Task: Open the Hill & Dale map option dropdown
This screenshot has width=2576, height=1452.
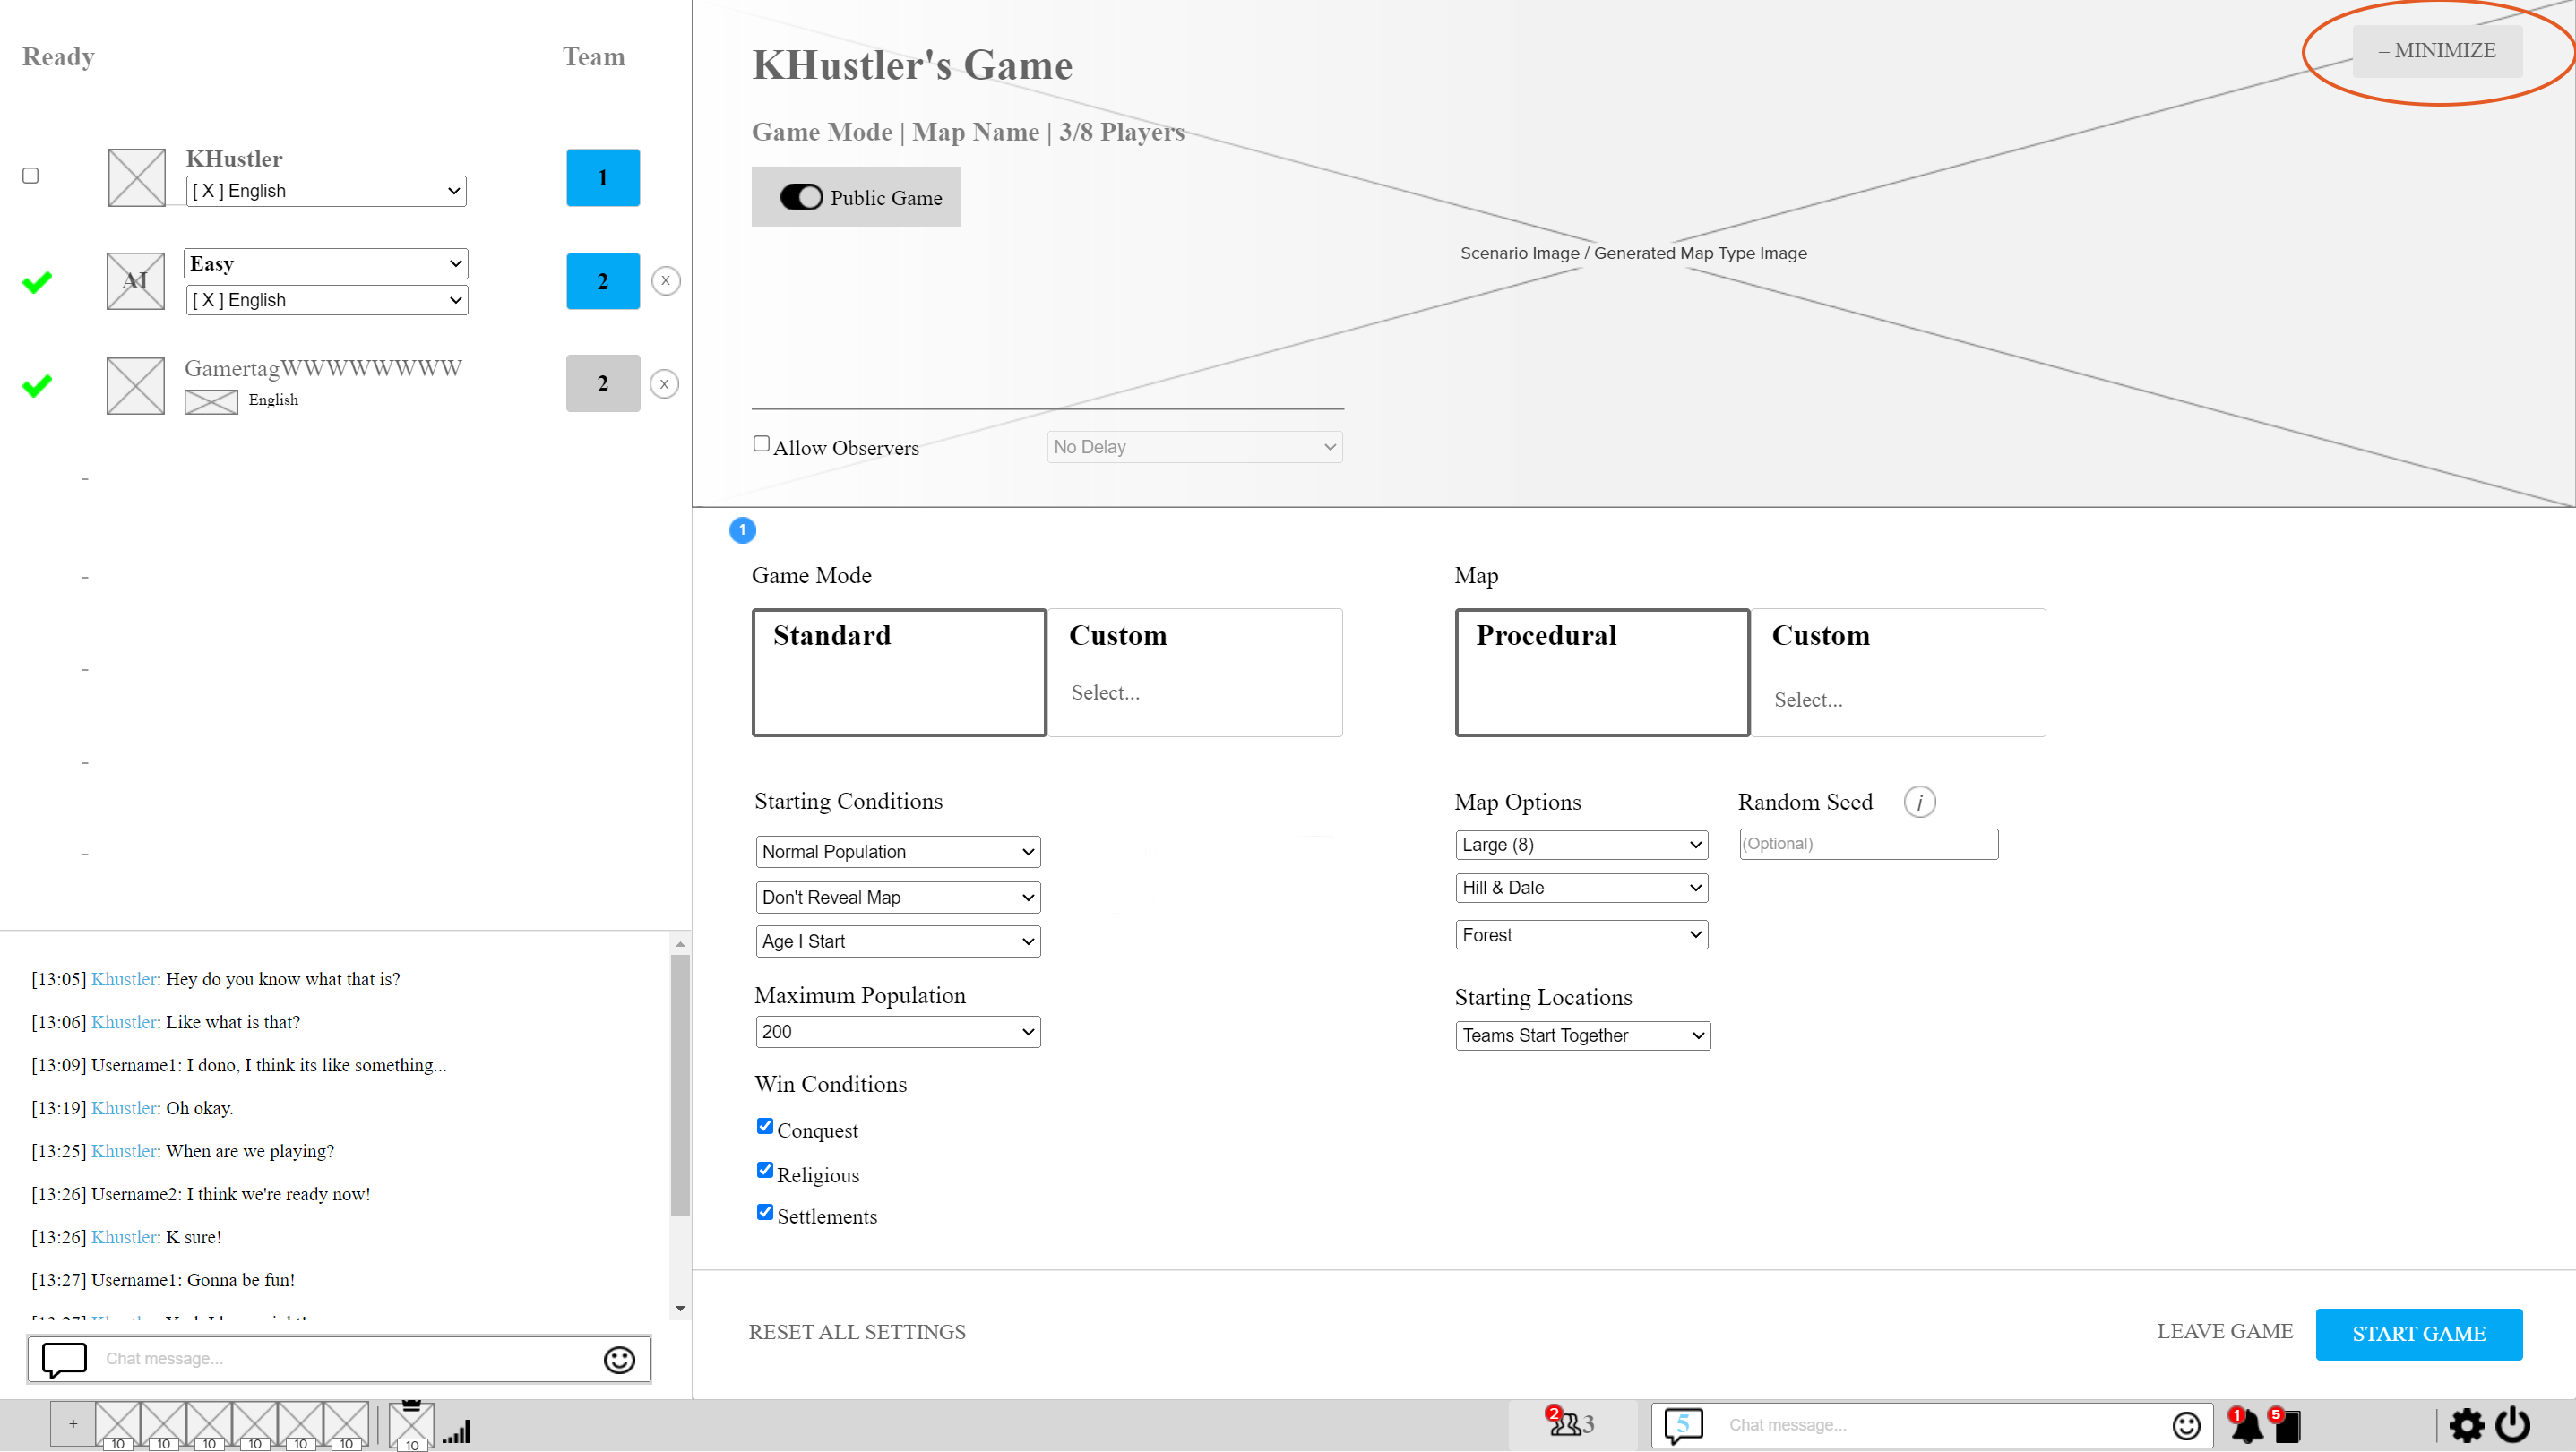Action: click(1580, 887)
